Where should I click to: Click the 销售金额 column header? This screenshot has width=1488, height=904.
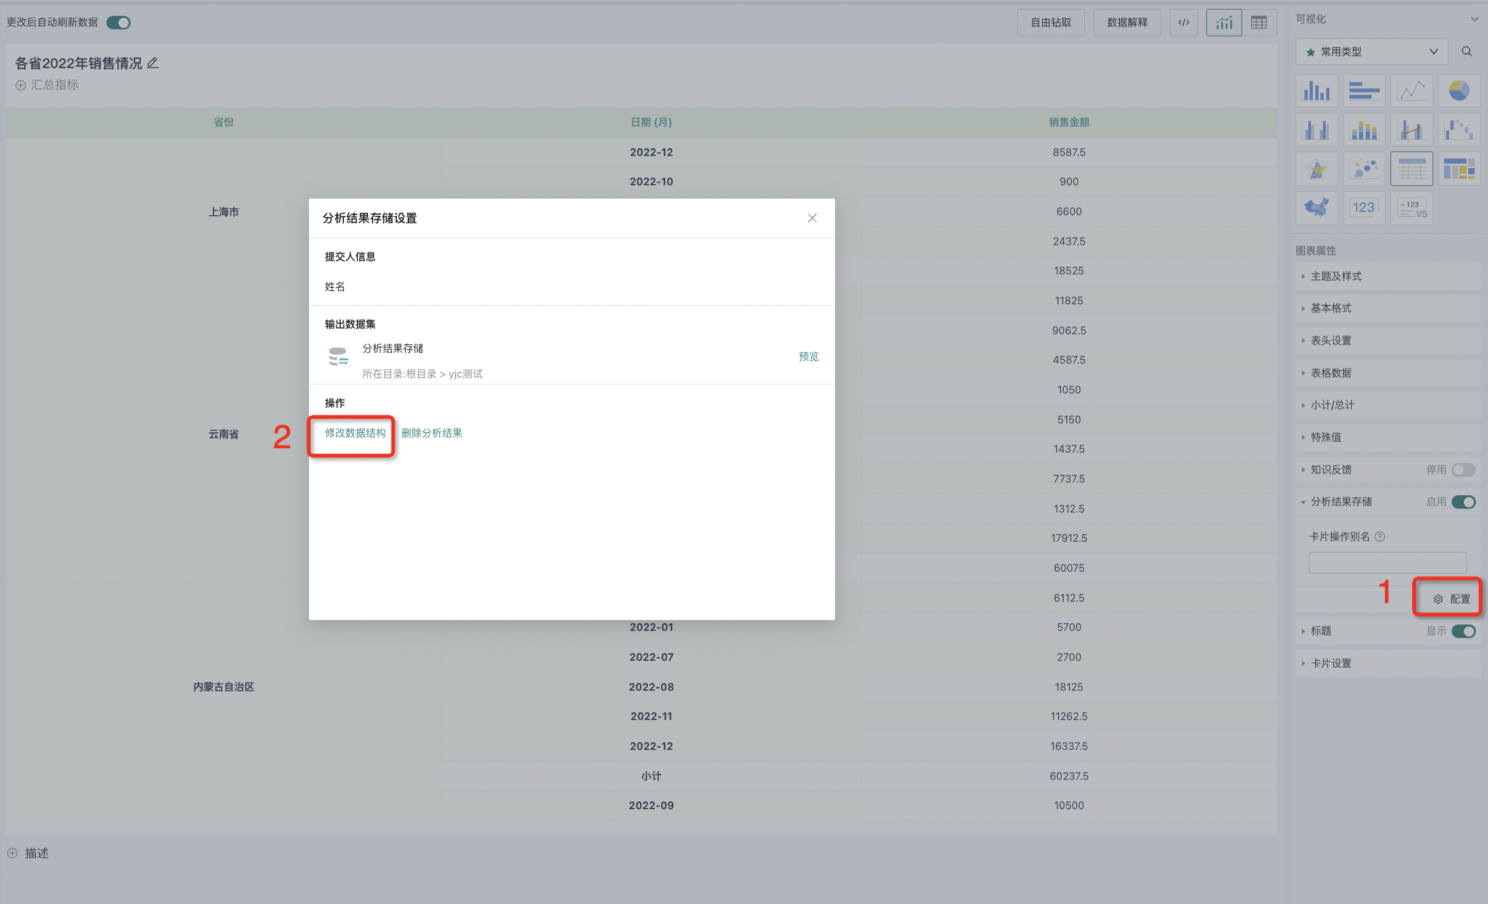(x=1069, y=122)
